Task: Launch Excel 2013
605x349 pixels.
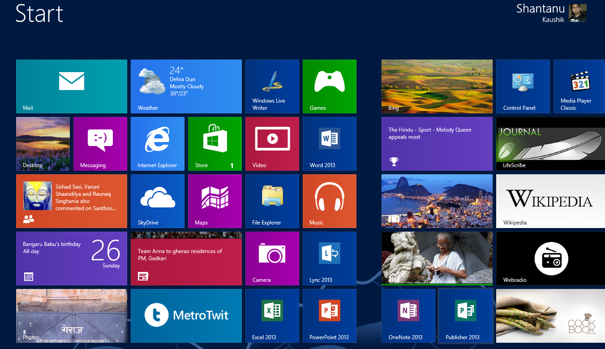Action: [272, 316]
